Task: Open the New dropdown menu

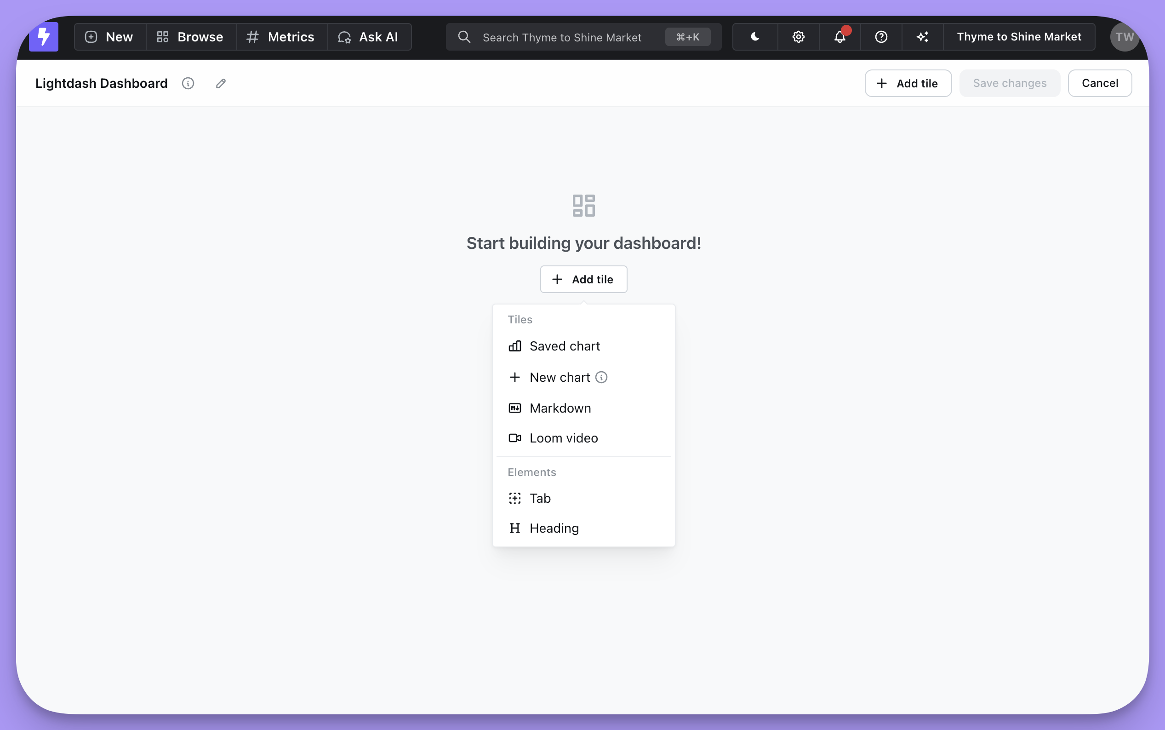Action: coord(109,37)
